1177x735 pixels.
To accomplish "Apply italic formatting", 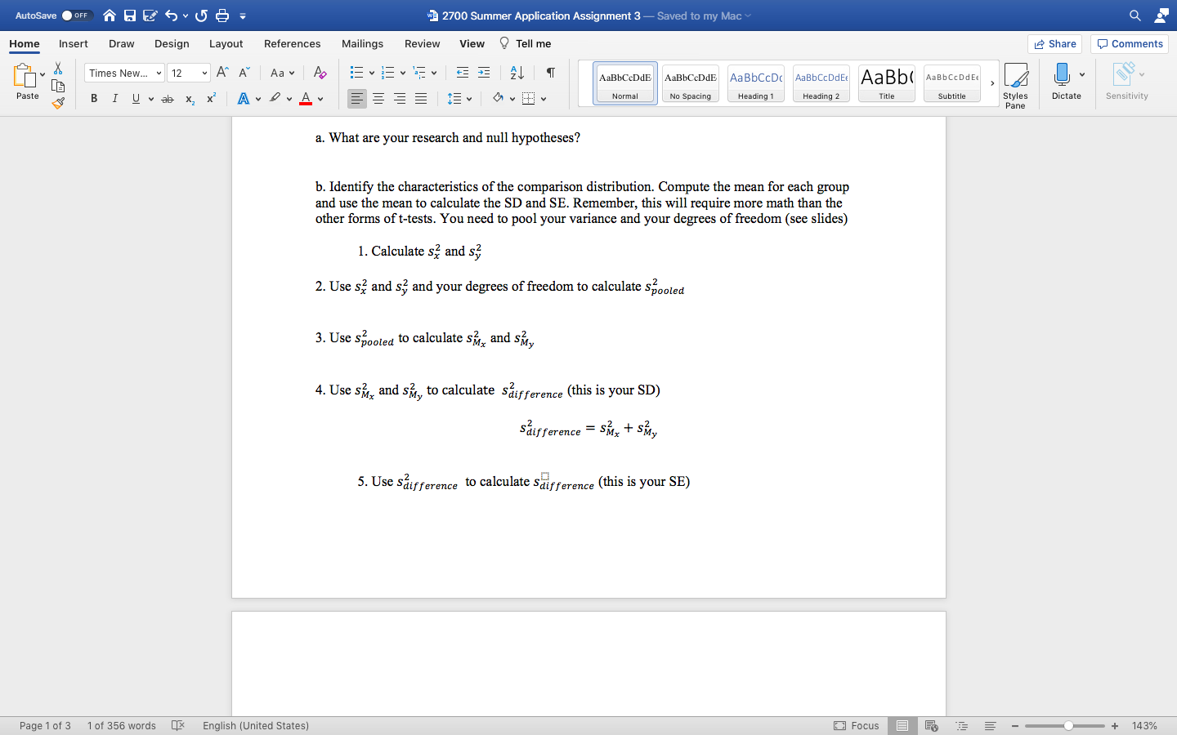I will pos(114,98).
